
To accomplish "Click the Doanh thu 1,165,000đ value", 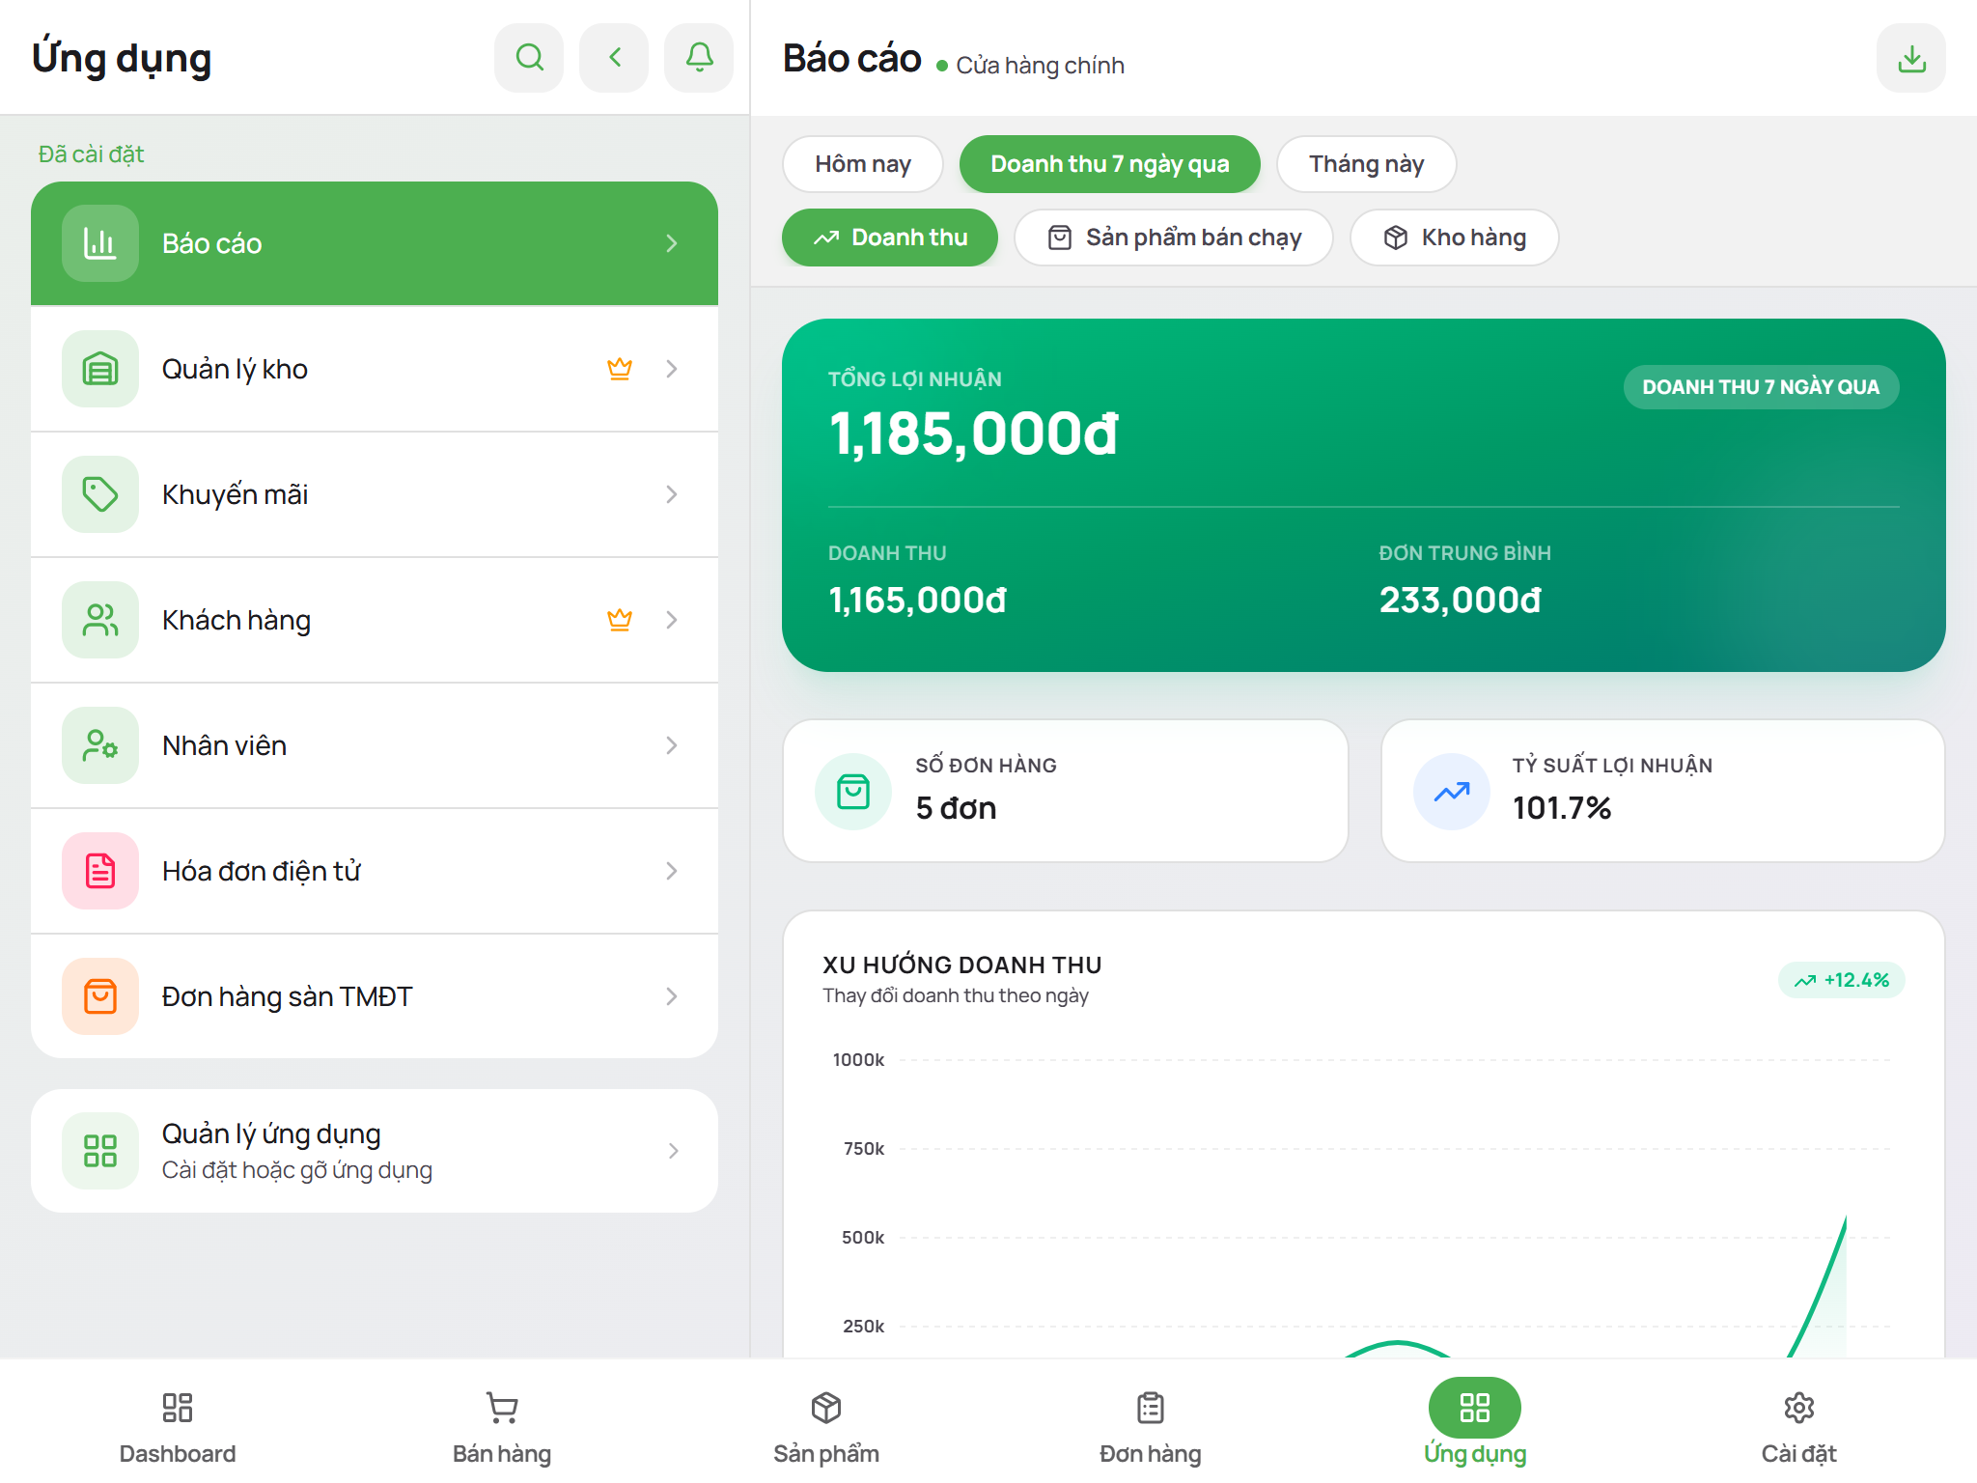I will (x=917, y=601).
